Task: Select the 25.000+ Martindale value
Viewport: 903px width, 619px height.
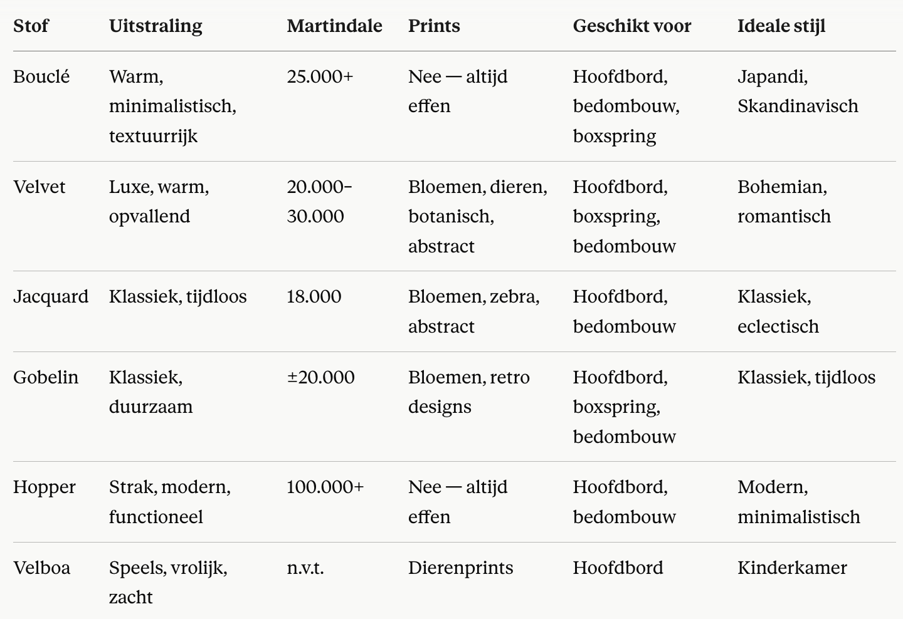Action: point(320,76)
